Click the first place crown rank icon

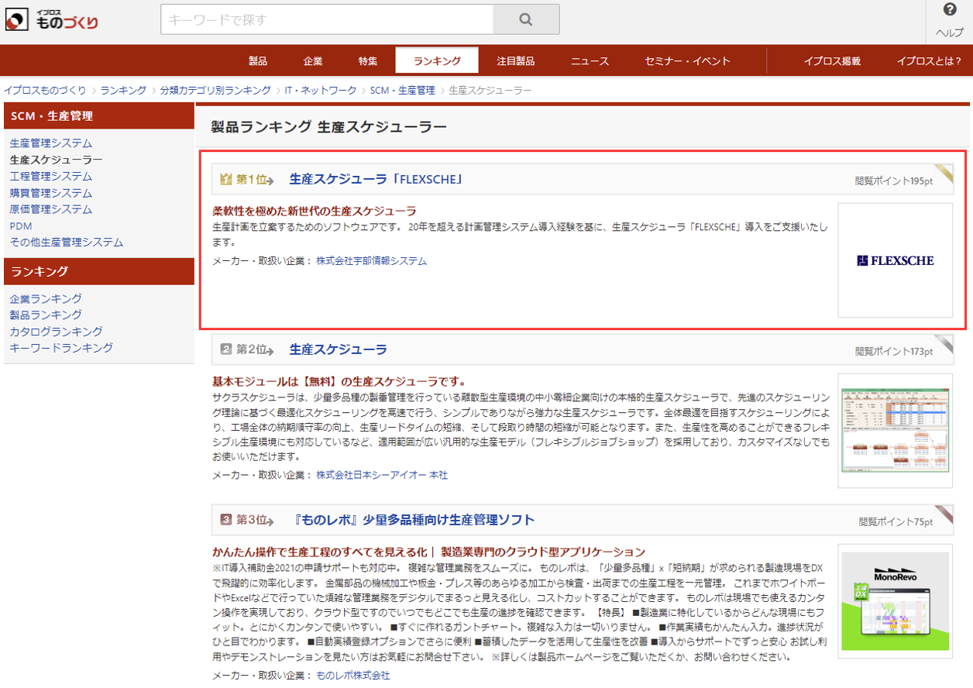tap(226, 180)
